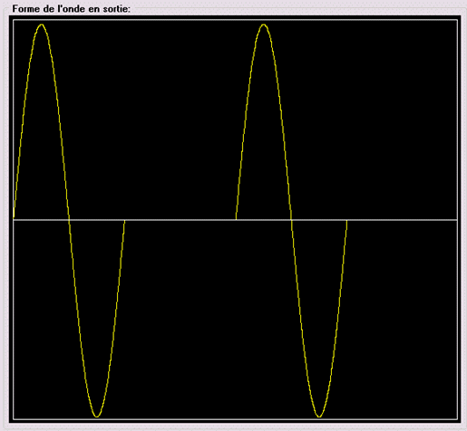Click the second downward zero crossing of the wave
The width and height of the screenshot is (467, 431).
[x=291, y=220]
